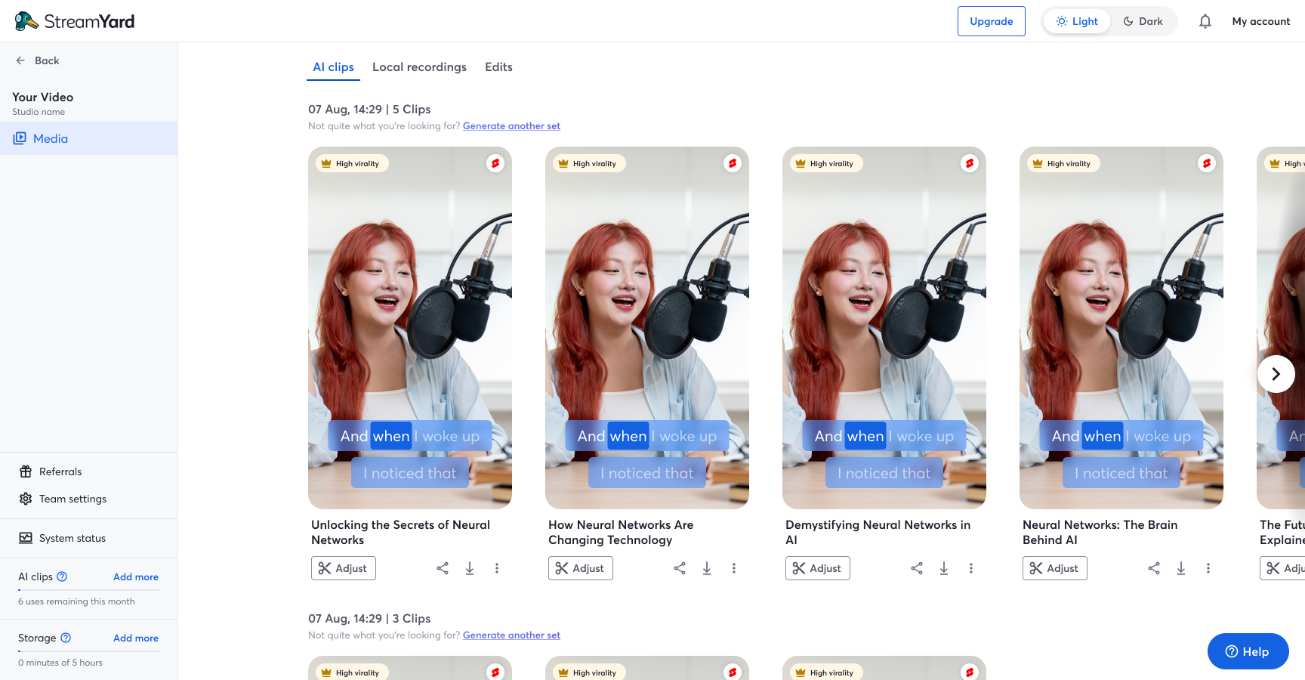
Task: Go Back using the sidebar arrow
Action: tap(38, 60)
